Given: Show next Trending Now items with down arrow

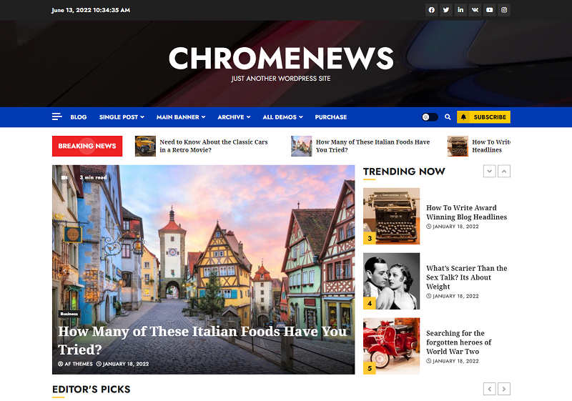Looking at the screenshot, I should tap(490, 172).
